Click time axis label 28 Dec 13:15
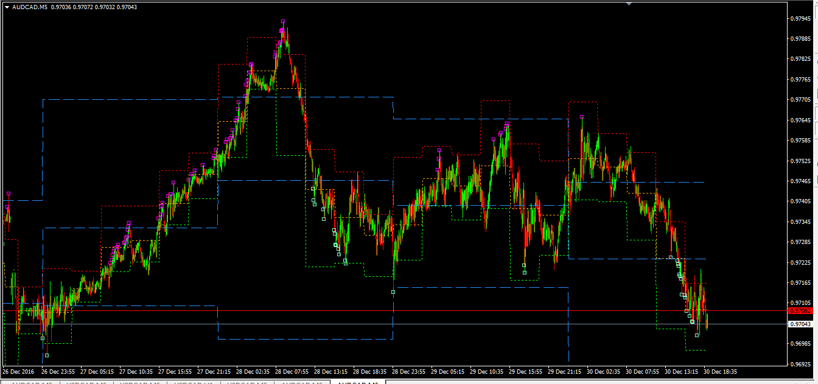The height and width of the screenshot is (384, 818). click(331, 371)
